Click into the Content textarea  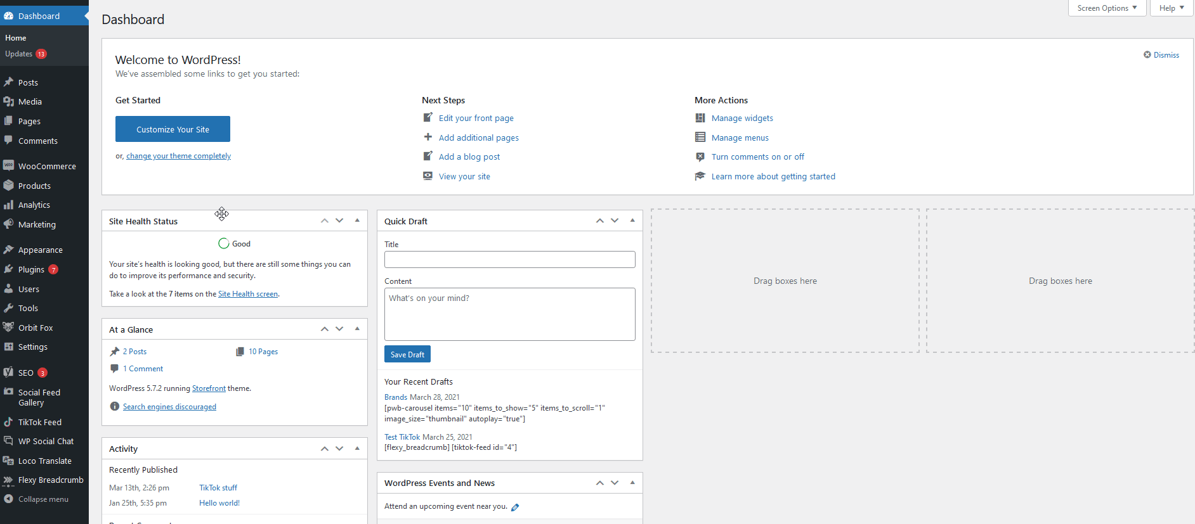click(x=509, y=314)
